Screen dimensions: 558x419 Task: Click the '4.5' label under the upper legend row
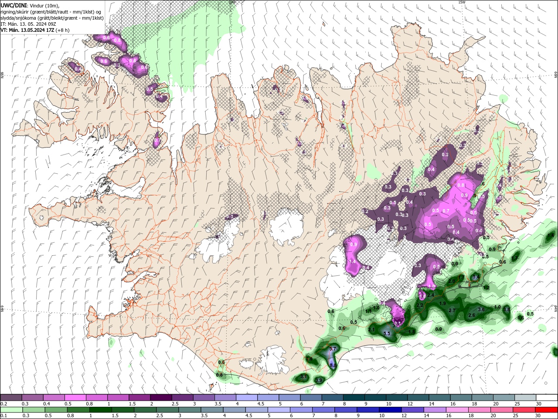click(x=261, y=404)
